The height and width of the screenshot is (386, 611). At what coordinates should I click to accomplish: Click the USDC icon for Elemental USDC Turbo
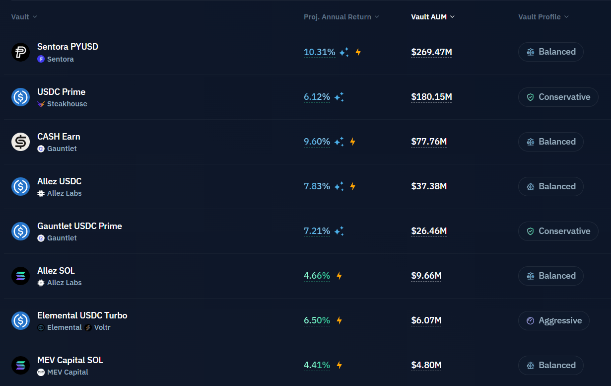click(x=21, y=320)
